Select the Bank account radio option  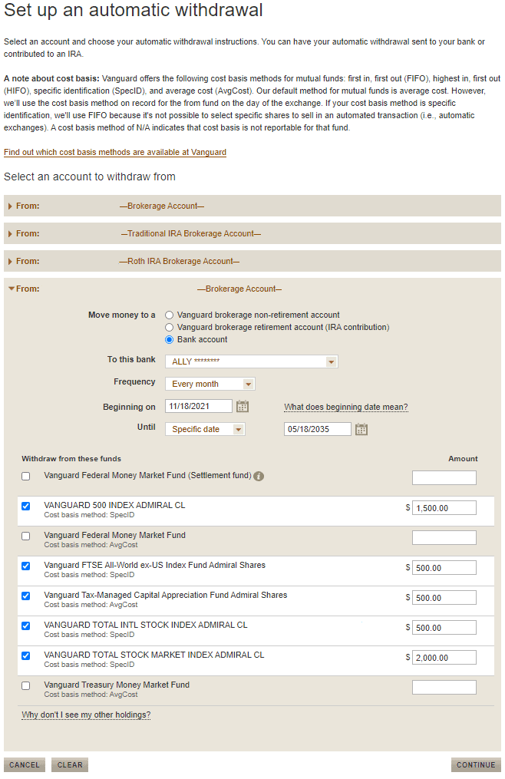169,340
